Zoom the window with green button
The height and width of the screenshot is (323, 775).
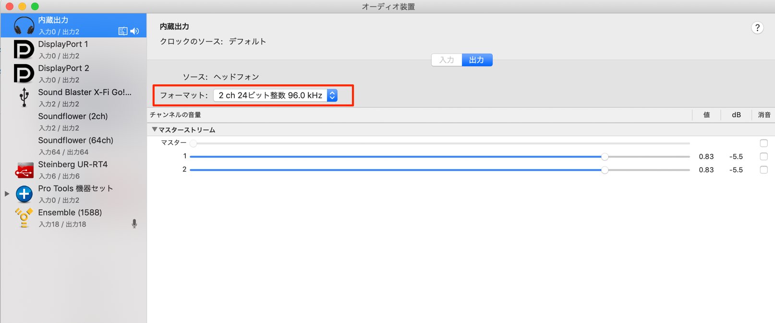tap(35, 6)
